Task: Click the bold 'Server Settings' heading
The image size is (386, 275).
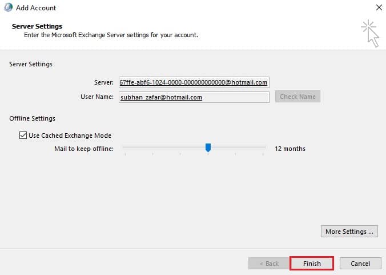Action: click(x=37, y=26)
